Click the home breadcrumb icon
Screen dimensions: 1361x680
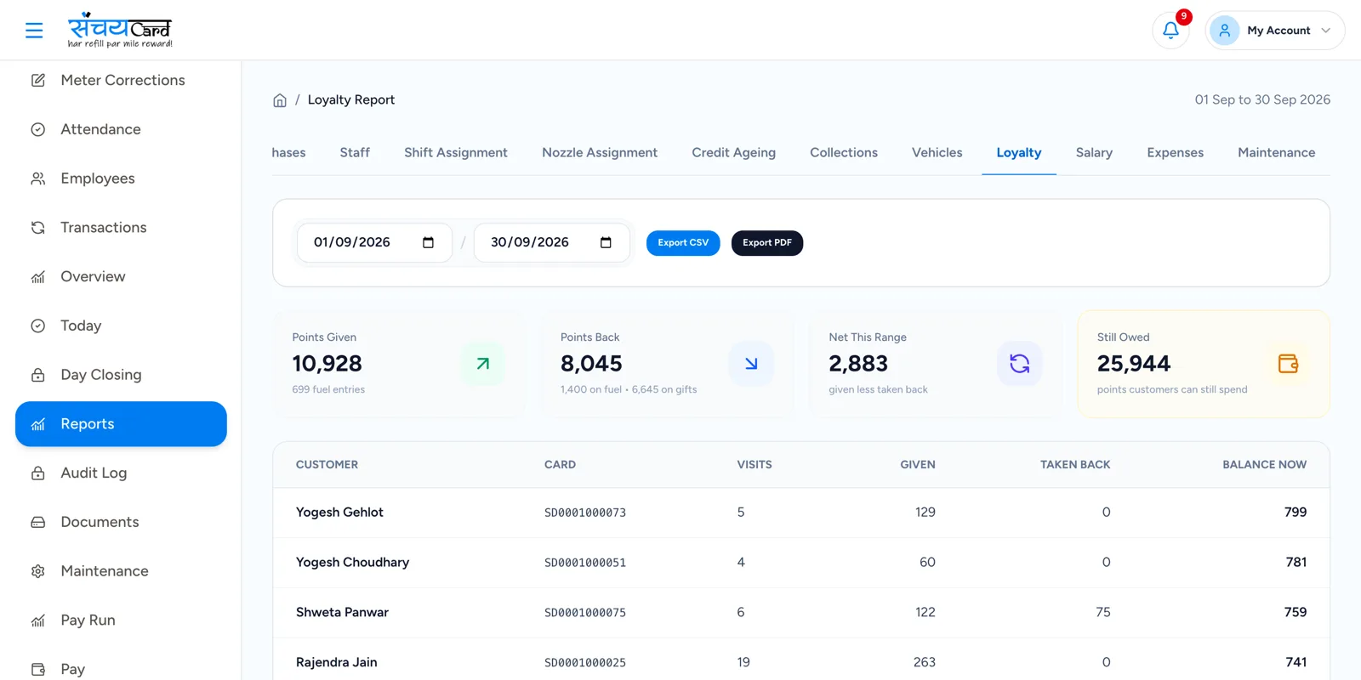click(x=280, y=100)
